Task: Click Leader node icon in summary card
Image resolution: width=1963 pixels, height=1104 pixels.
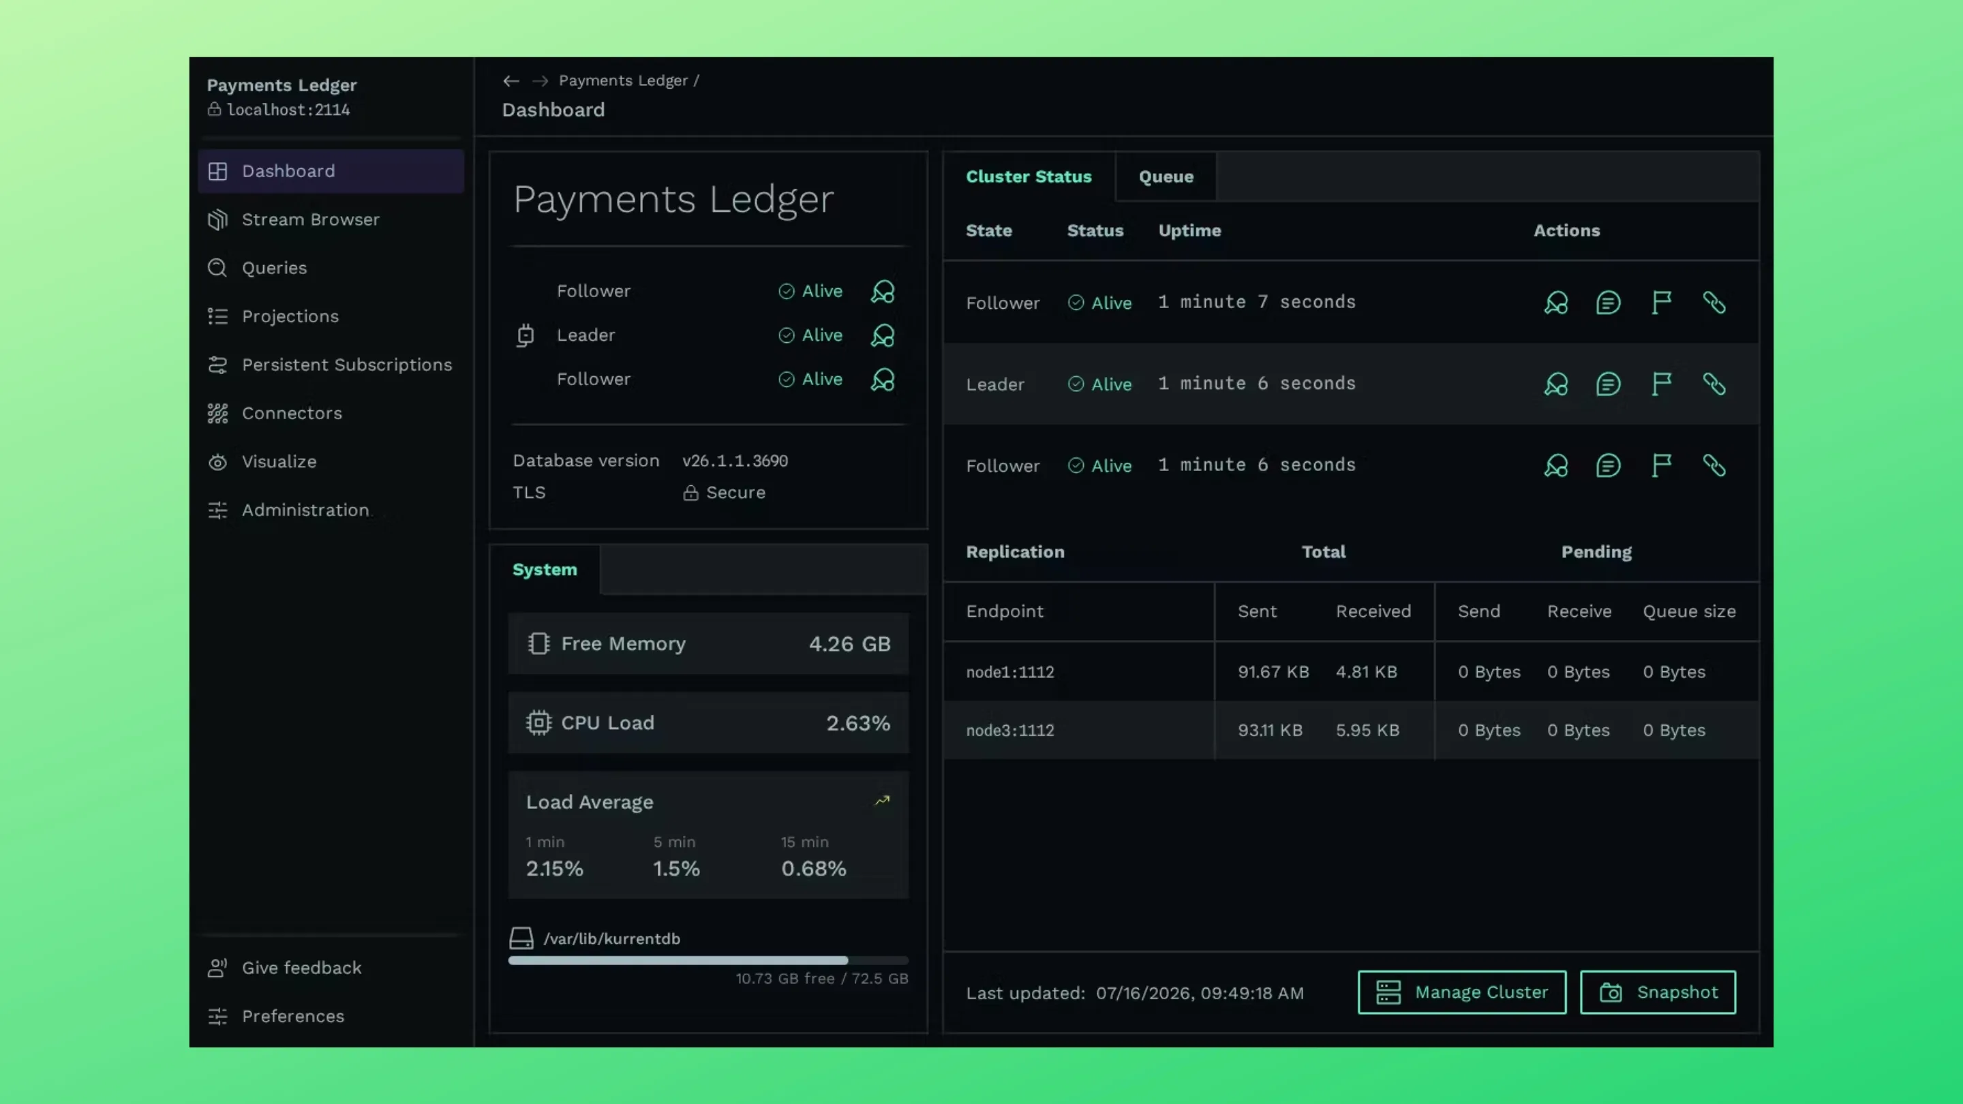Action: point(883,335)
